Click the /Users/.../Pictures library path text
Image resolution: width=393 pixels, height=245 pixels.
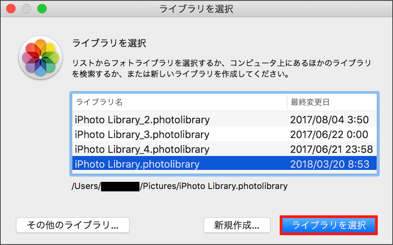click(214, 186)
